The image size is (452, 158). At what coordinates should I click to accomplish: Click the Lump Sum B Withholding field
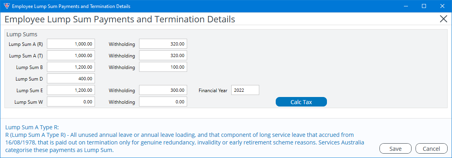163,67
